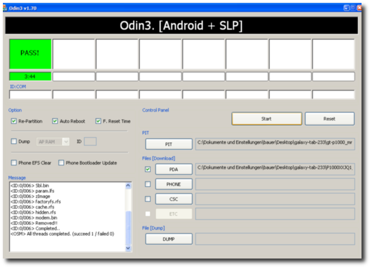Open the AP RAM dump dropdown

(x=66, y=141)
